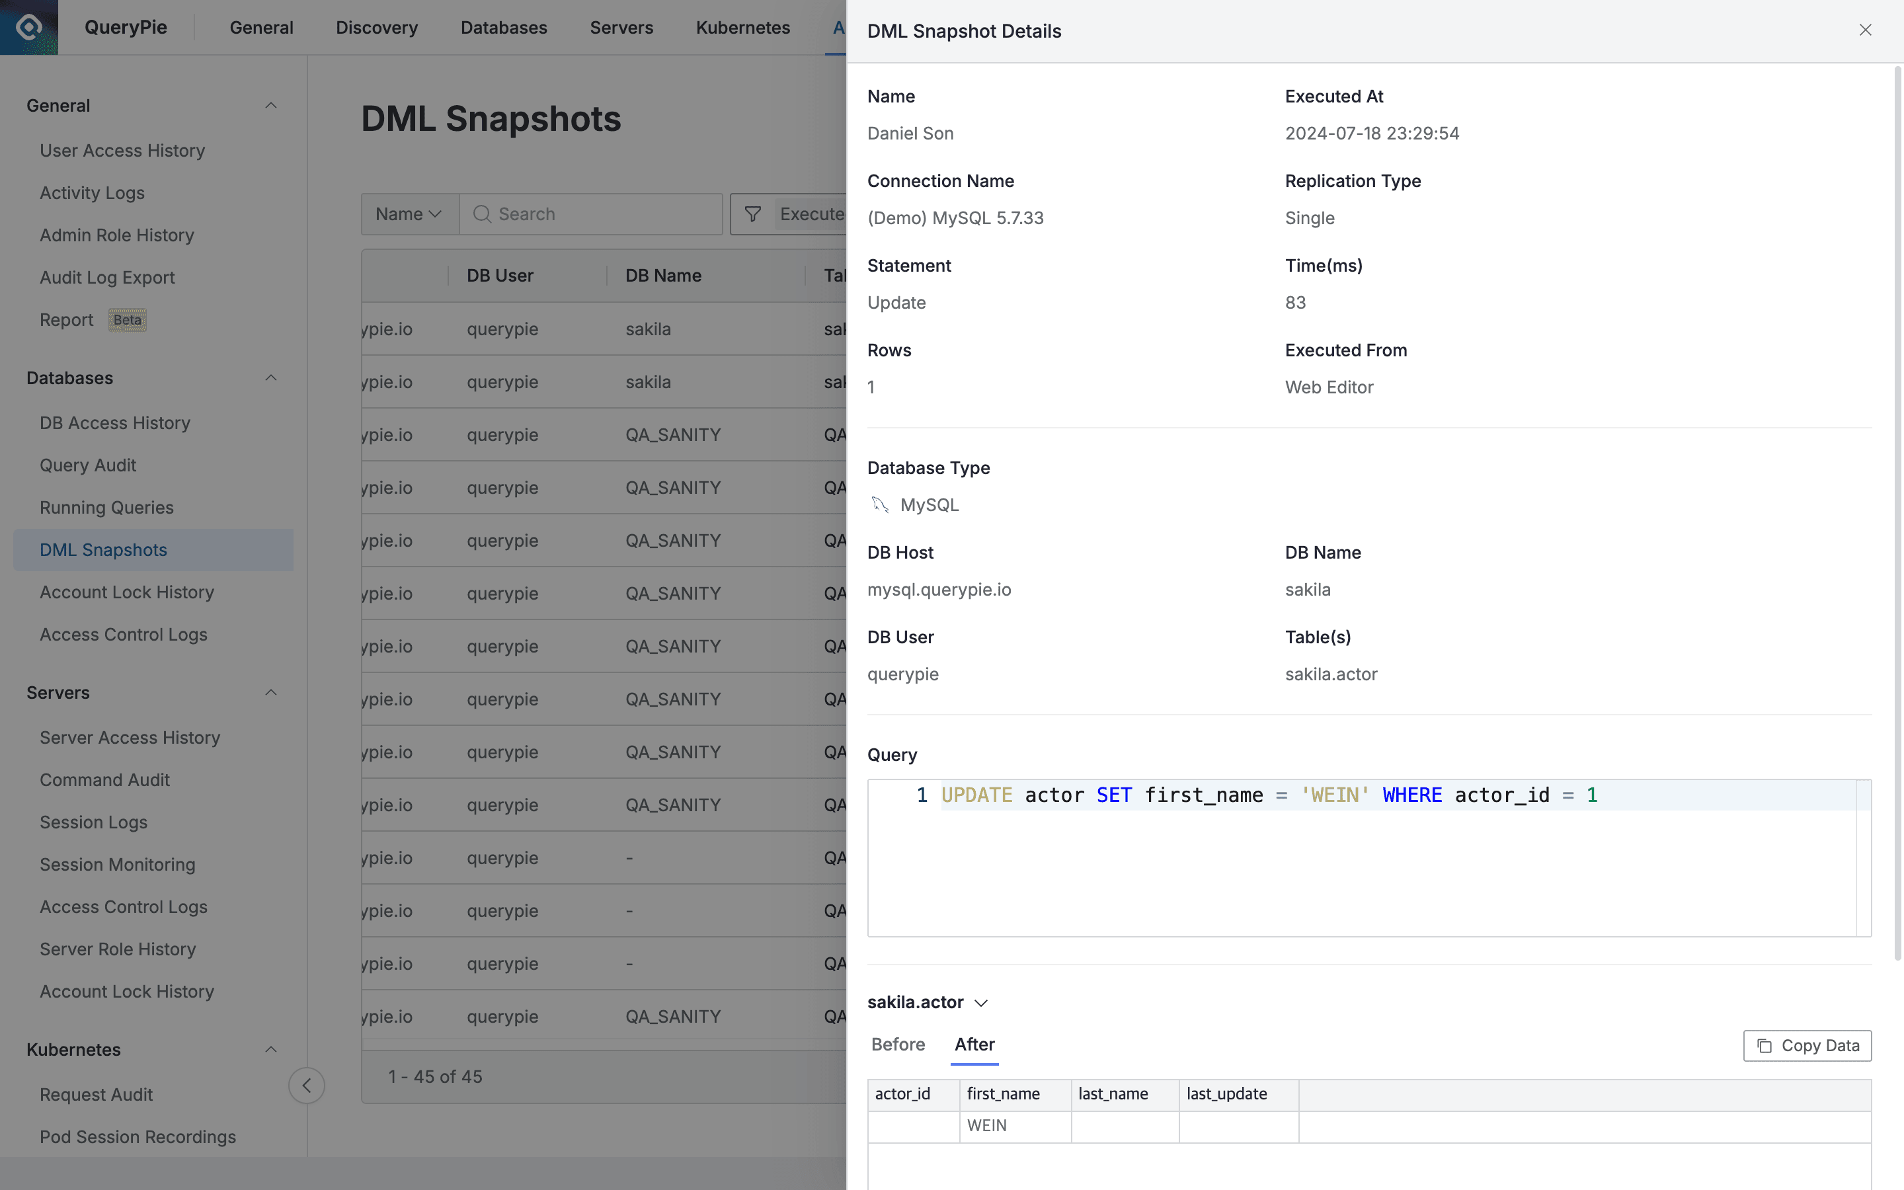Switch to the Before tab
The height and width of the screenshot is (1190, 1904).
pos(897,1045)
